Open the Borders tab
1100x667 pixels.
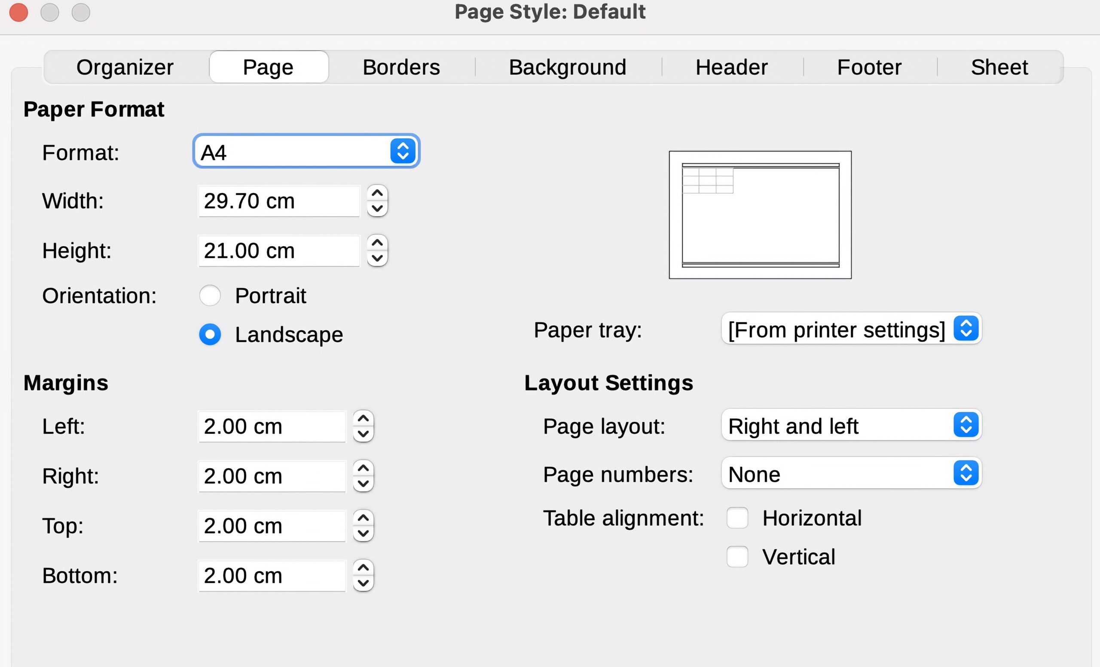pyautogui.click(x=401, y=67)
